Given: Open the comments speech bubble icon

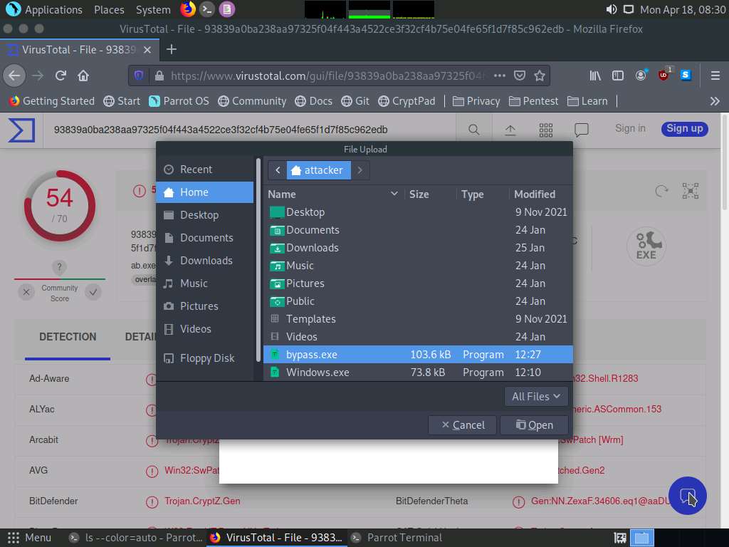Looking at the screenshot, I should [582, 130].
